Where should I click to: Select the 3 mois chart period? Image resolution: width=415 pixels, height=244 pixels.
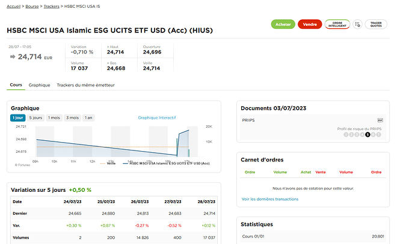[x=72, y=118]
